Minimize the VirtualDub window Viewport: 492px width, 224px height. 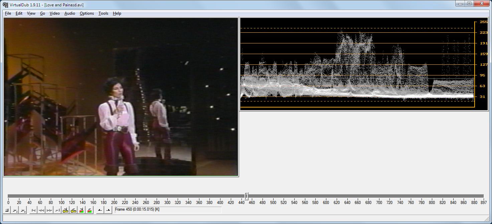[460, 4]
